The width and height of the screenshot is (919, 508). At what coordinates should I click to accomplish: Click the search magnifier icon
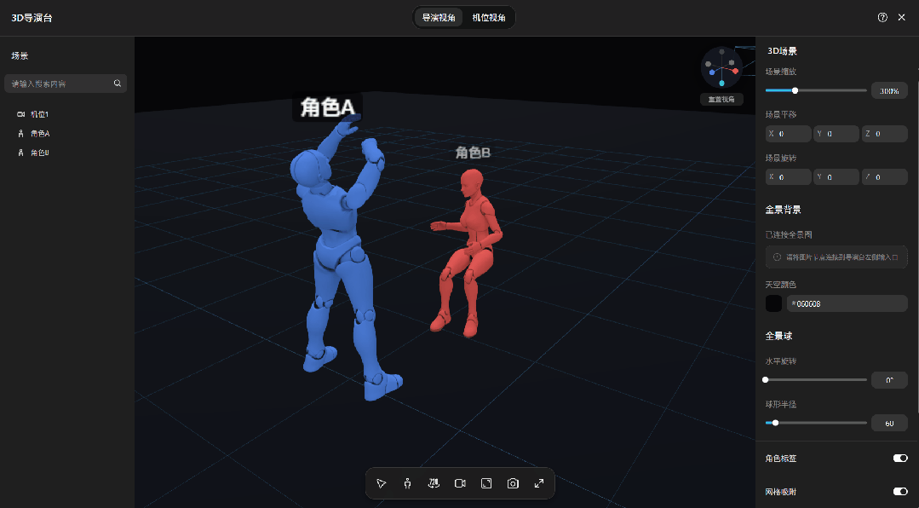118,84
